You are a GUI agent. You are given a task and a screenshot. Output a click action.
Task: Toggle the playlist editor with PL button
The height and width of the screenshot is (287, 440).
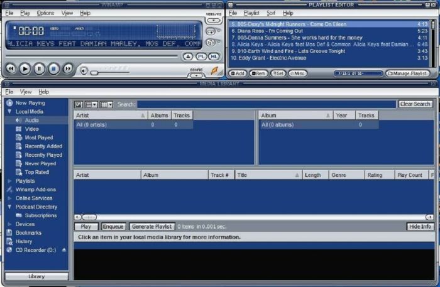click(x=201, y=57)
